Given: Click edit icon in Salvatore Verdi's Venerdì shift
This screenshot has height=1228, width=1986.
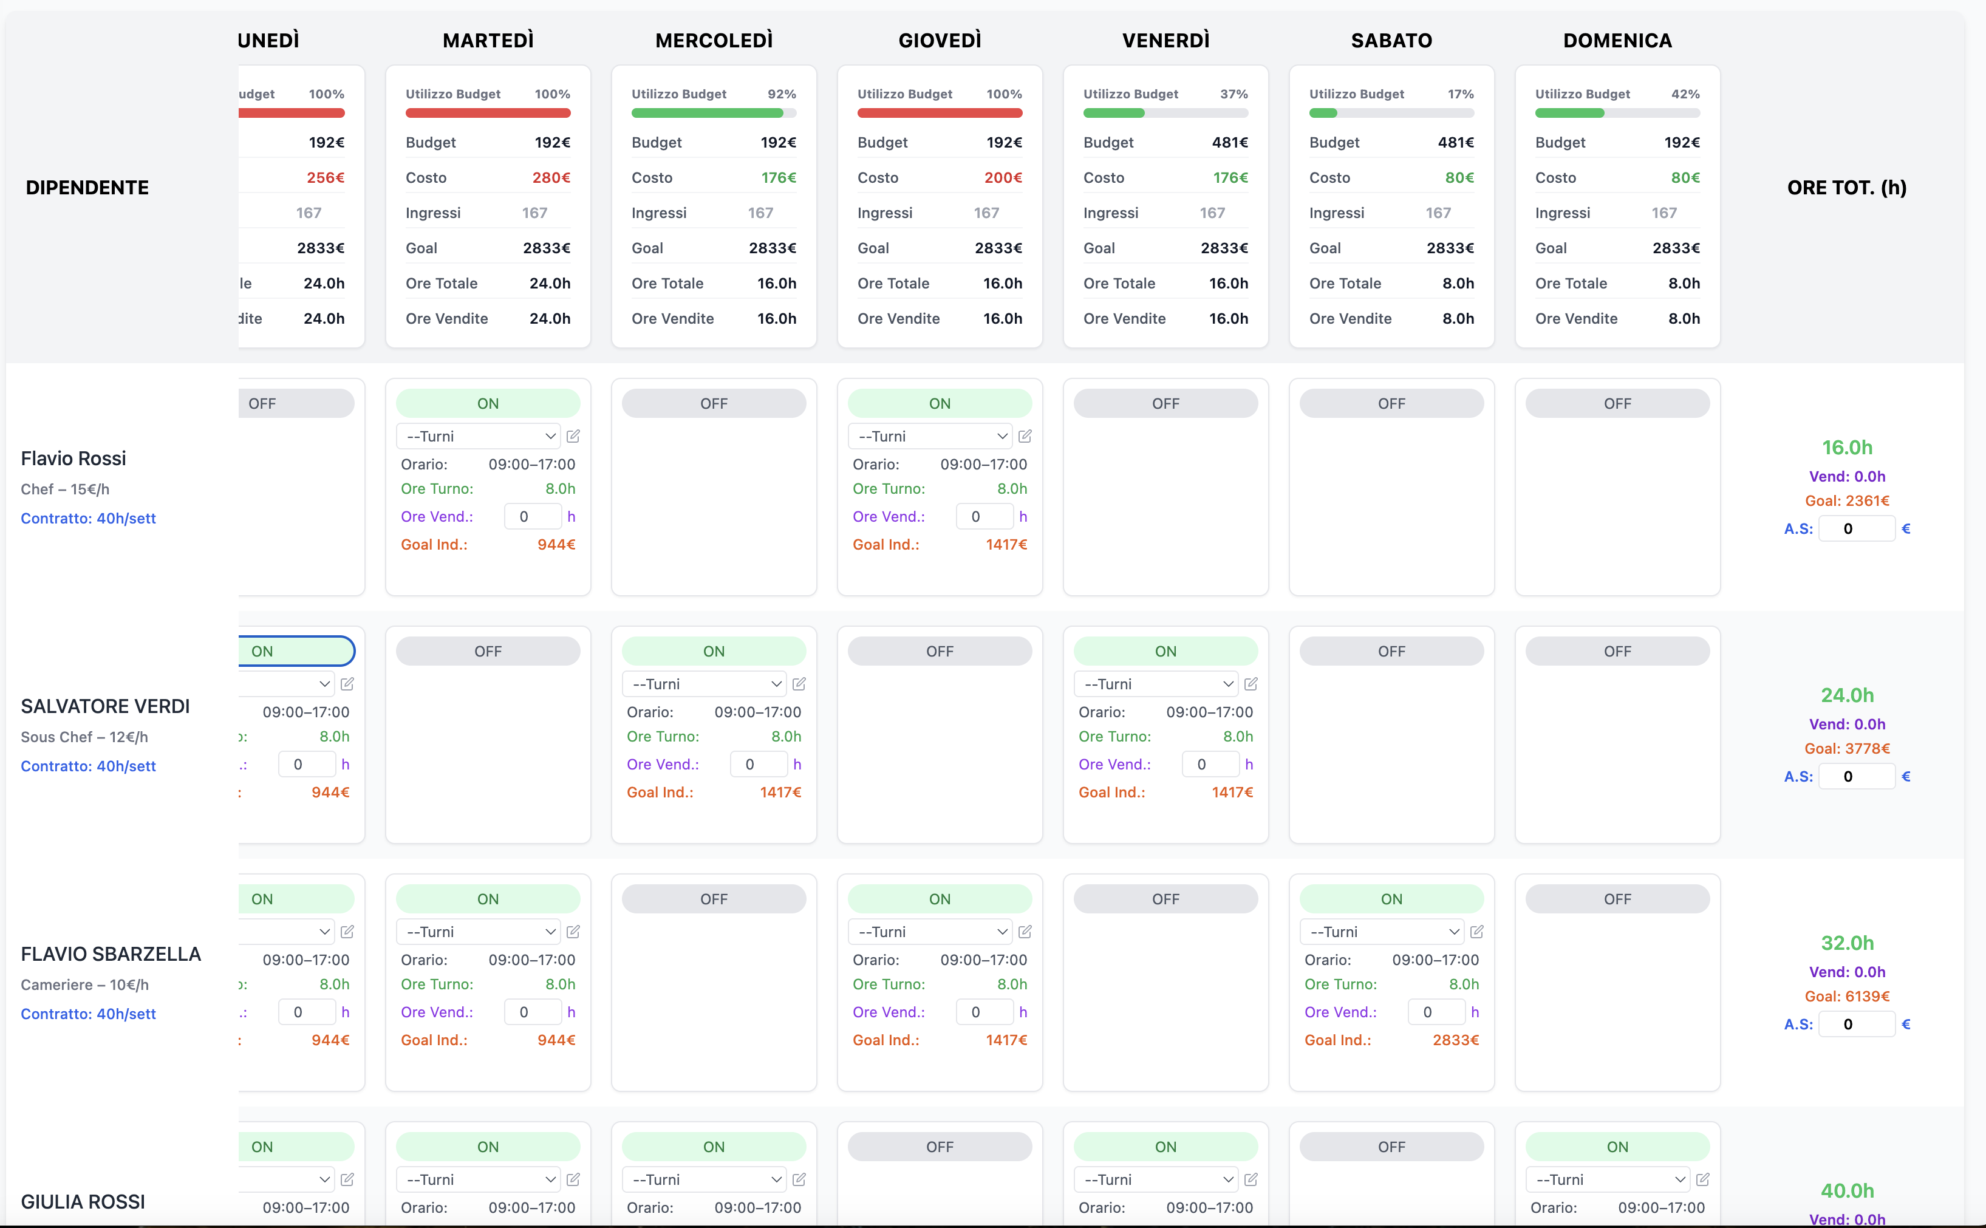Looking at the screenshot, I should tap(1251, 684).
